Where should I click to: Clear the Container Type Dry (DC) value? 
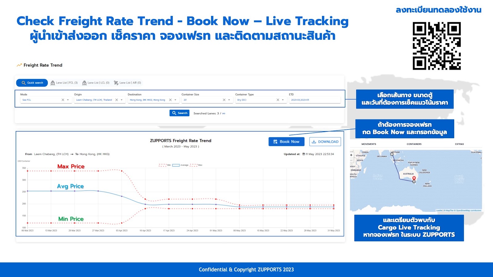[x=278, y=100]
